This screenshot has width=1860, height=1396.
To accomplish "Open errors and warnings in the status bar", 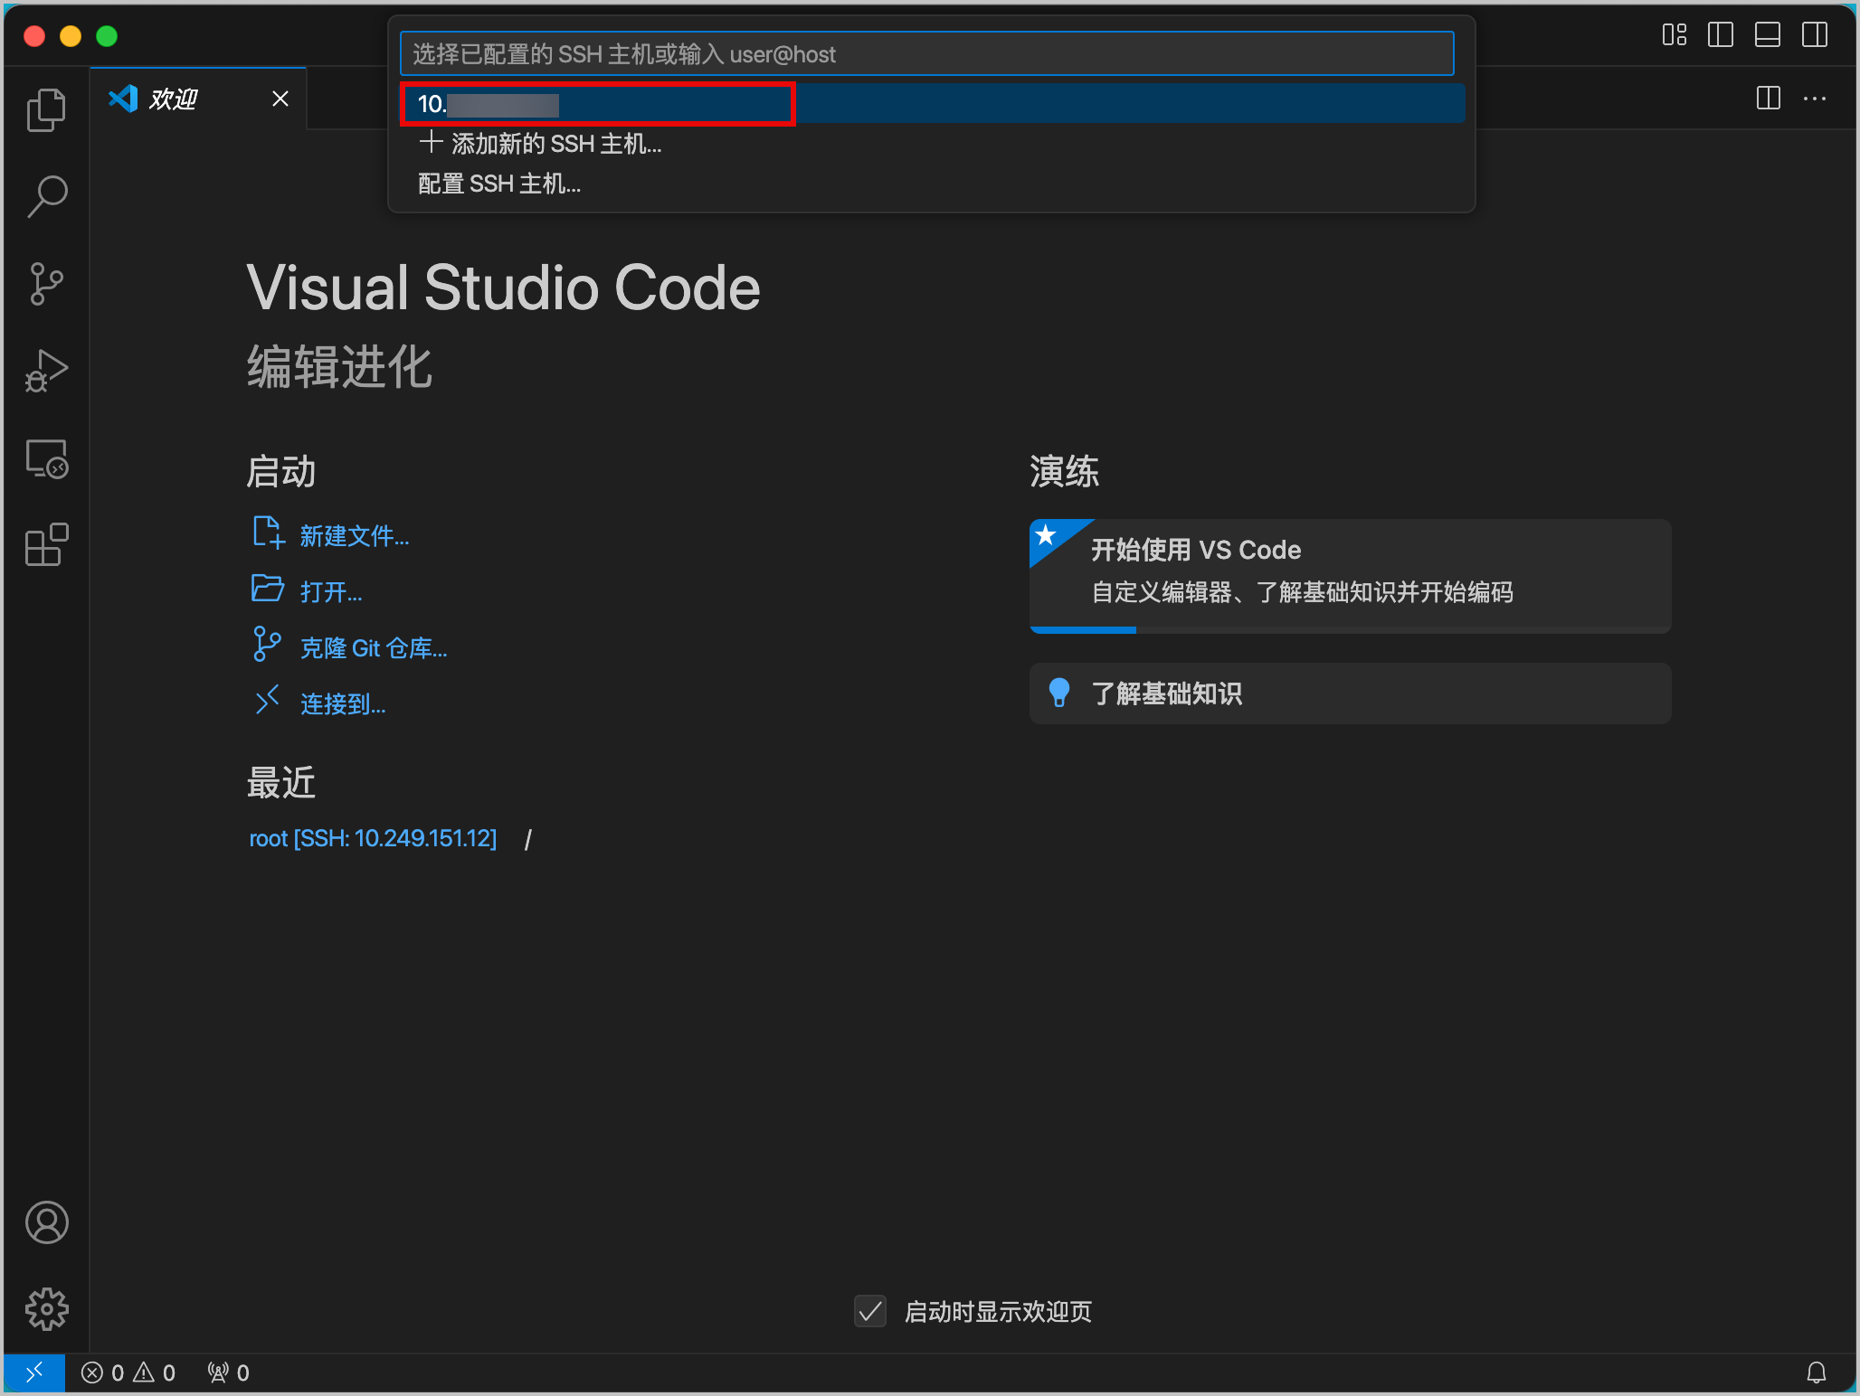I will pos(128,1373).
